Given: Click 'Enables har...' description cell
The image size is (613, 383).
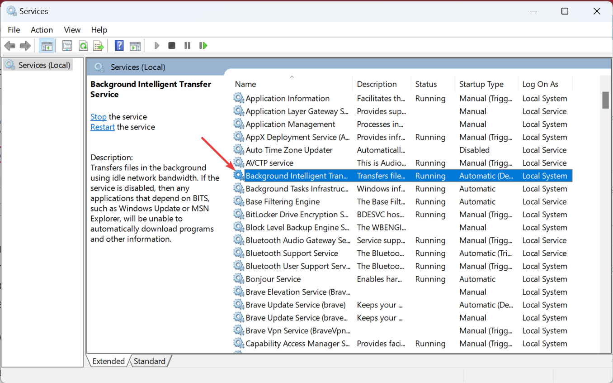Looking at the screenshot, I should click(380, 279).
